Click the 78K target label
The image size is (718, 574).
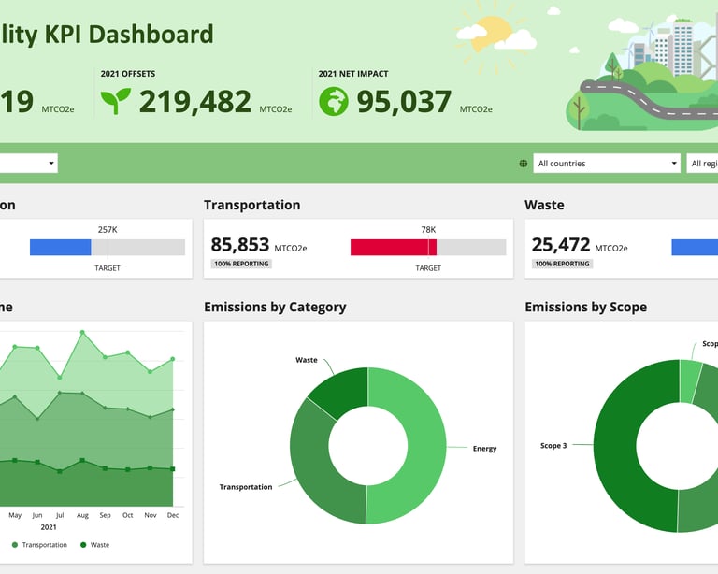428,230
